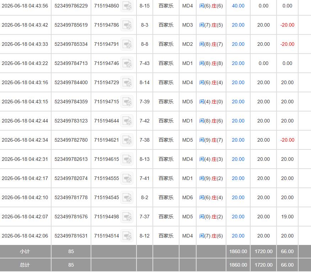Open video replay for round 715194621
The width and height of the screenshot is (311, 273).
[x=127, y=140]
